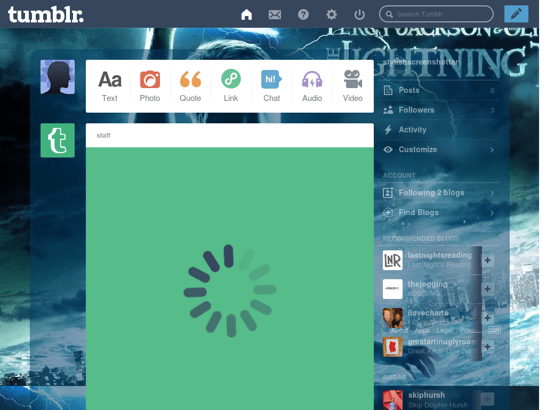Click your silhouette profile avatar
This screenshot has width=546, height=410.
pyautogui.click(x=58, y=77)
